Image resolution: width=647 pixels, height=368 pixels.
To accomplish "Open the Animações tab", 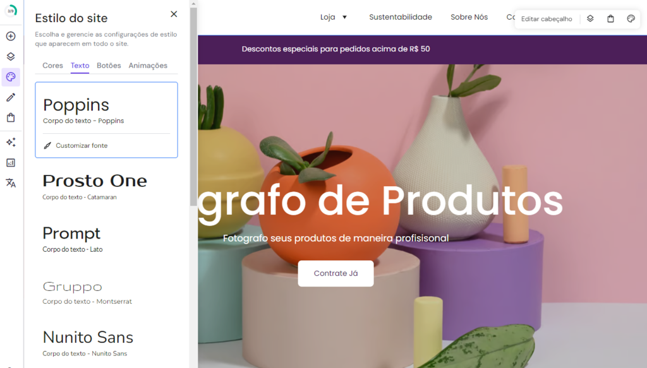I will (148, 66).
